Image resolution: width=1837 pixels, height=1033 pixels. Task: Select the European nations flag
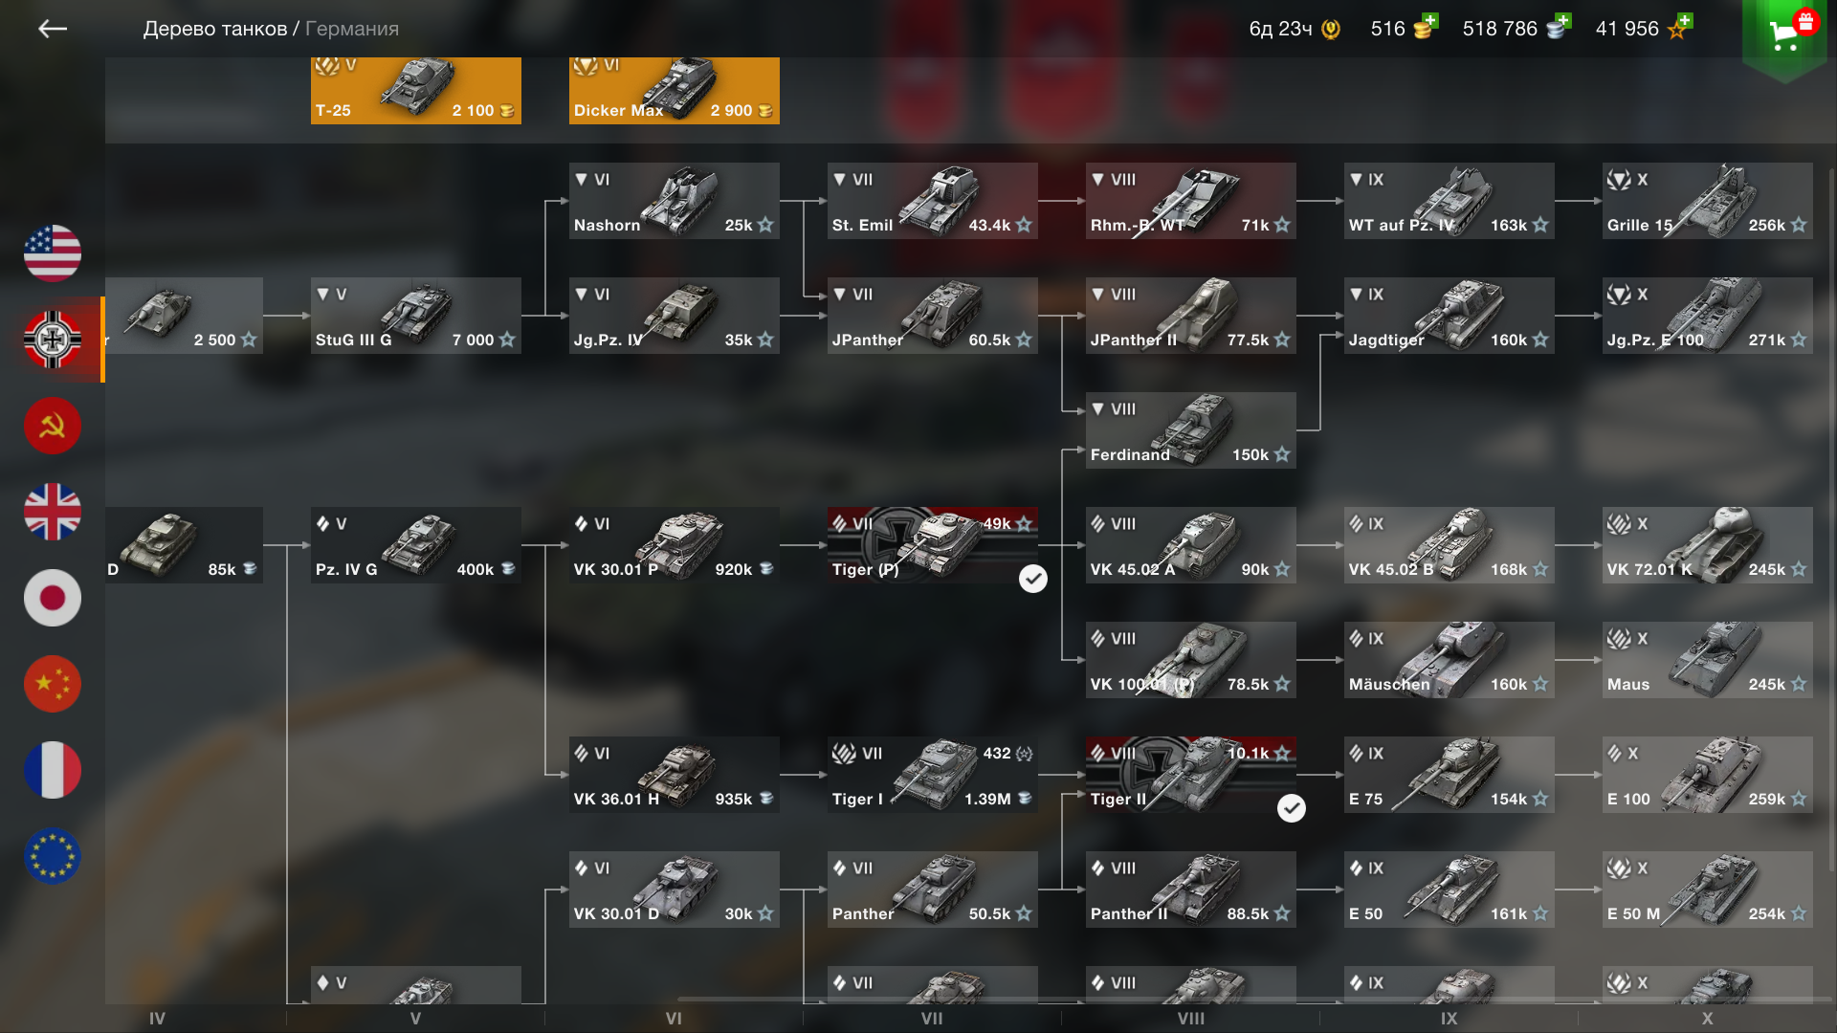pyautogui.click(x=53, y=856)
